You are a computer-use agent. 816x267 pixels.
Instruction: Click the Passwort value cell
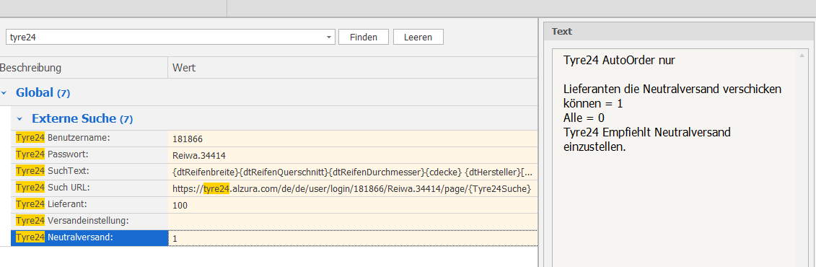click(352, 155)
